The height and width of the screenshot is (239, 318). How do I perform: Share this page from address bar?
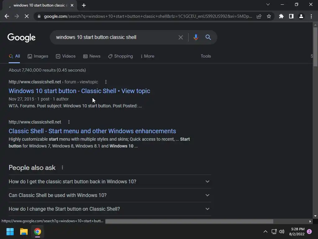point(259,16)
